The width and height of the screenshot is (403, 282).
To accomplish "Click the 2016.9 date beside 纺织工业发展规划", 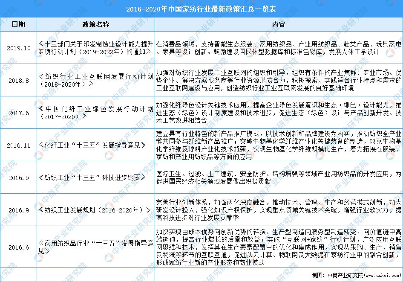I will click(18, 210).
